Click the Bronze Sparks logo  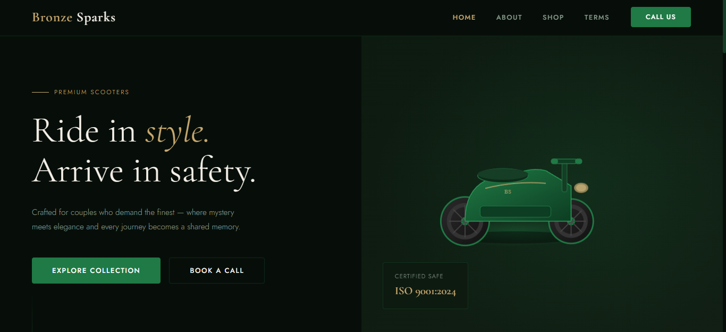point(74,18)
